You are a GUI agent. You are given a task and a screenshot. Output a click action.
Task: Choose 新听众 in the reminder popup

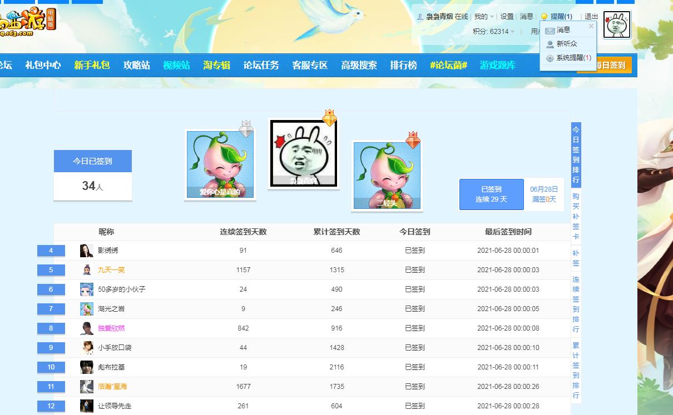pyautogui.click(x=567, y=44)
